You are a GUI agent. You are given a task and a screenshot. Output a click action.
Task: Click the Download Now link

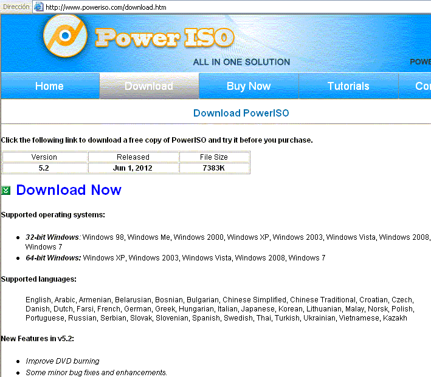coord(69,190)
